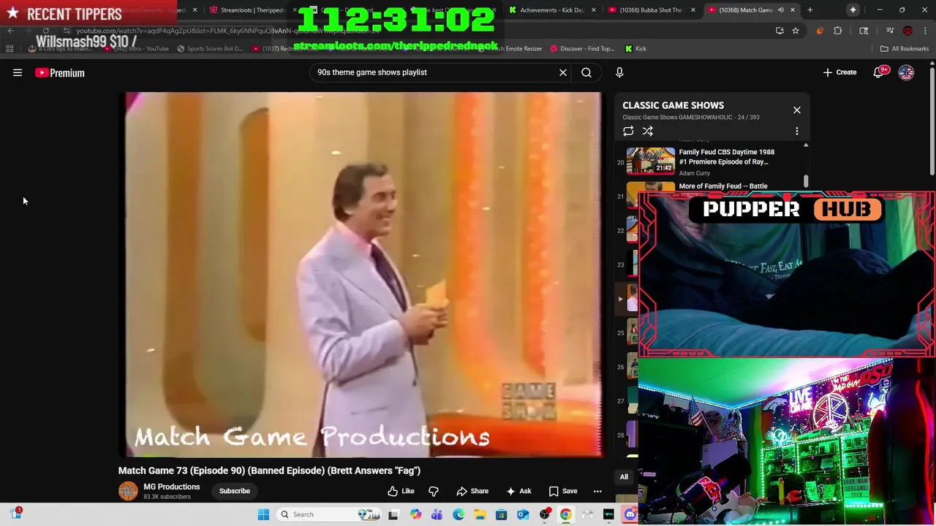
Task: Save the video to a playlist
Action: [x=563, y=491]
